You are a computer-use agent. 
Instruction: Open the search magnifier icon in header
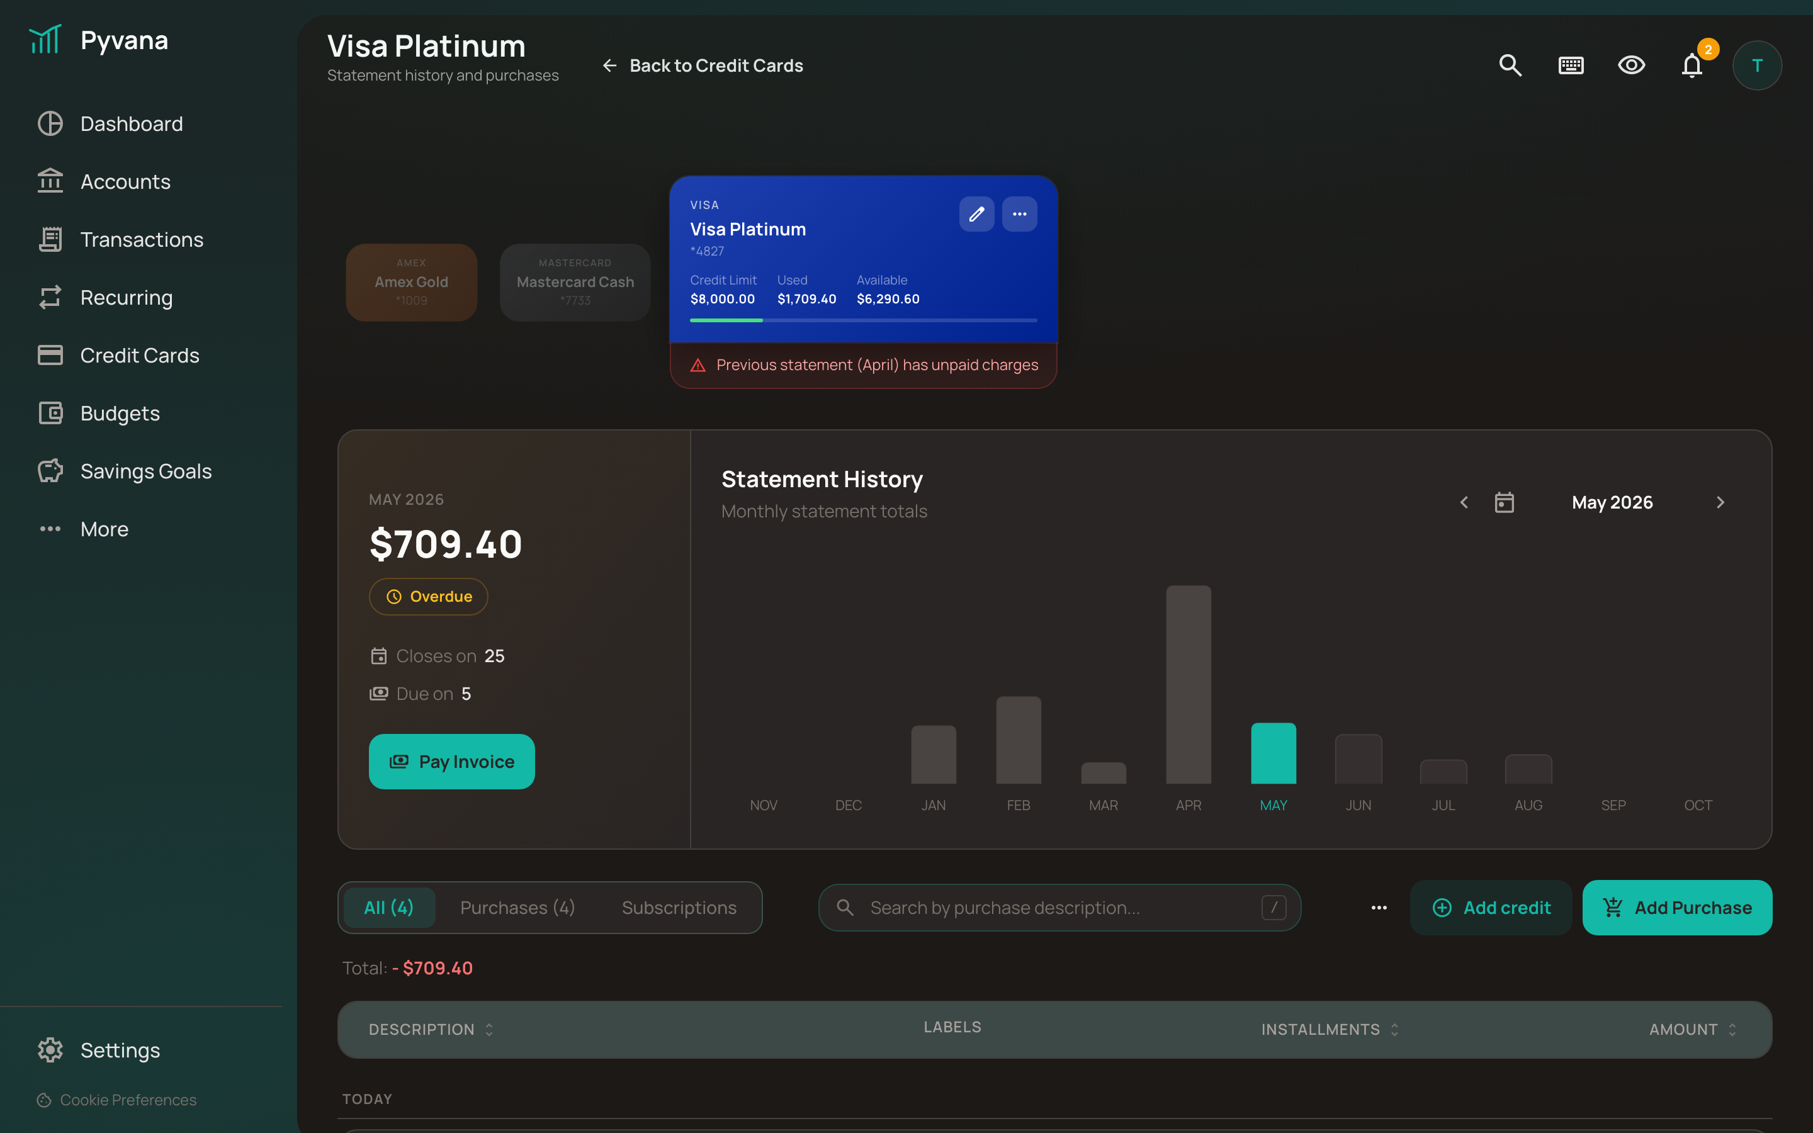(x=1510, y=66)
